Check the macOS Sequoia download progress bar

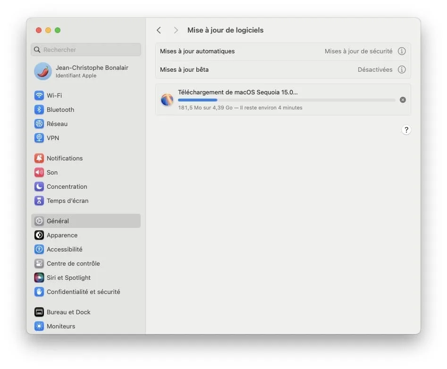pyautogui.click(x=286, y=100)
